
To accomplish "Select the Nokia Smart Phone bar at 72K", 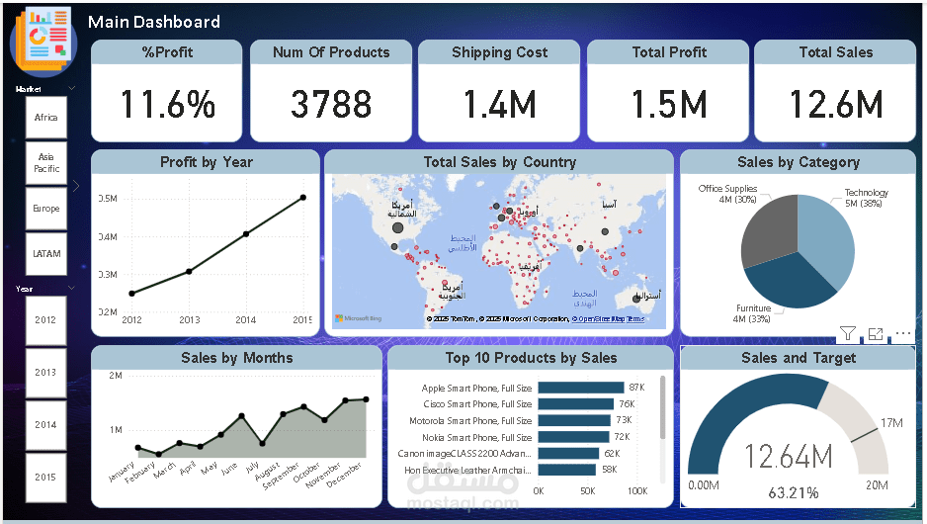I will click(573, 437).
